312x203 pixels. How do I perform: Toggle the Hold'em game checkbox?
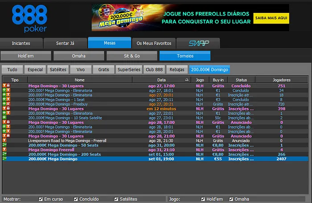click(203, 199)
